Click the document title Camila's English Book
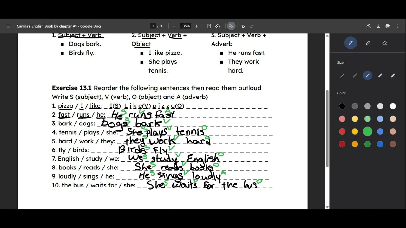Image resolution: width=406 pixels, height=228 pixels. click(x=59, y=26)
